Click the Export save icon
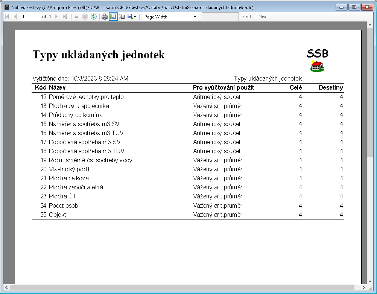The image size is (377, 294). coord(130,17)
